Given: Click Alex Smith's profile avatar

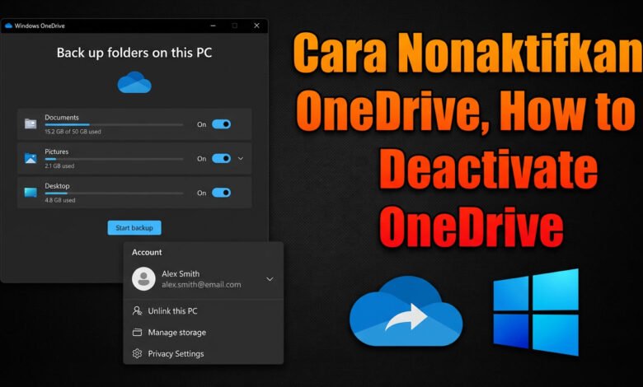Looking at the screenshot, I should (143, 279).
